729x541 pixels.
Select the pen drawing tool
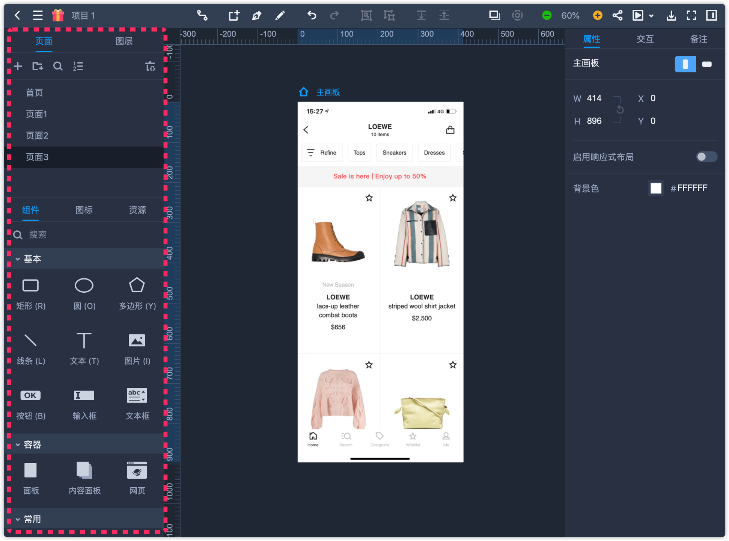coord(257,15)
